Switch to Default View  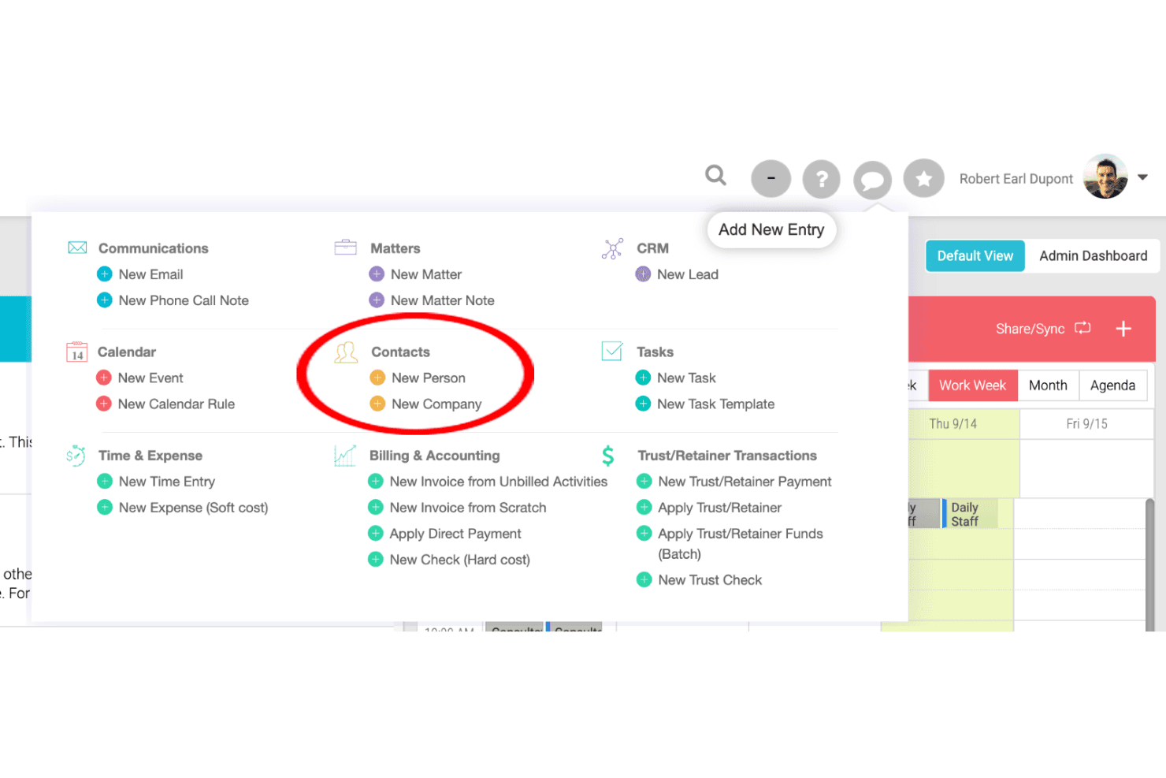click(975, 256)
